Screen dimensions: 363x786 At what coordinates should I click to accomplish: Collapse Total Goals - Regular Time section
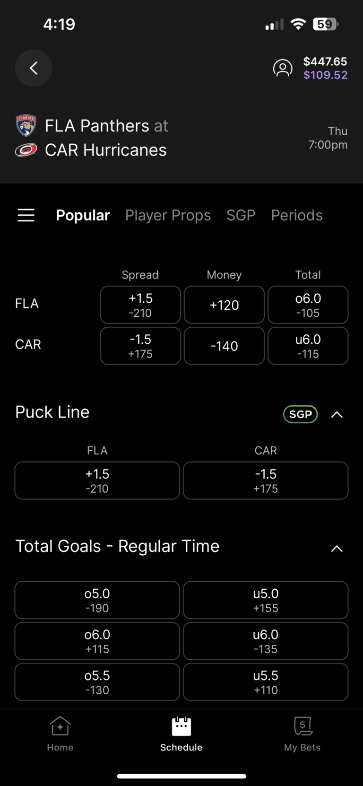click(337, 549)
